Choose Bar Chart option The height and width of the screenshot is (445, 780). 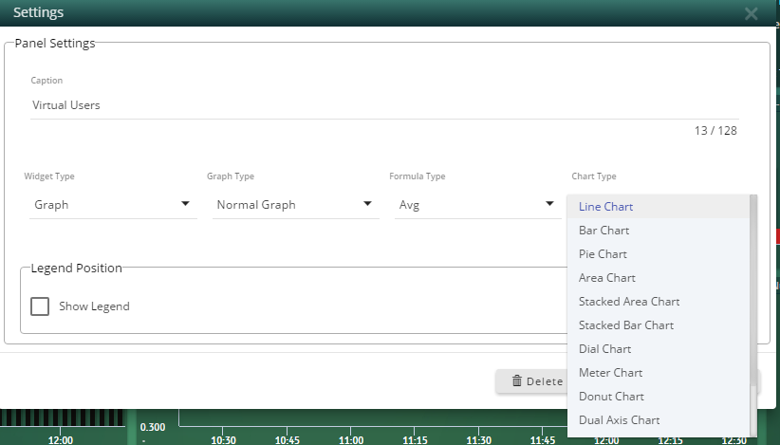click(659, 231)
